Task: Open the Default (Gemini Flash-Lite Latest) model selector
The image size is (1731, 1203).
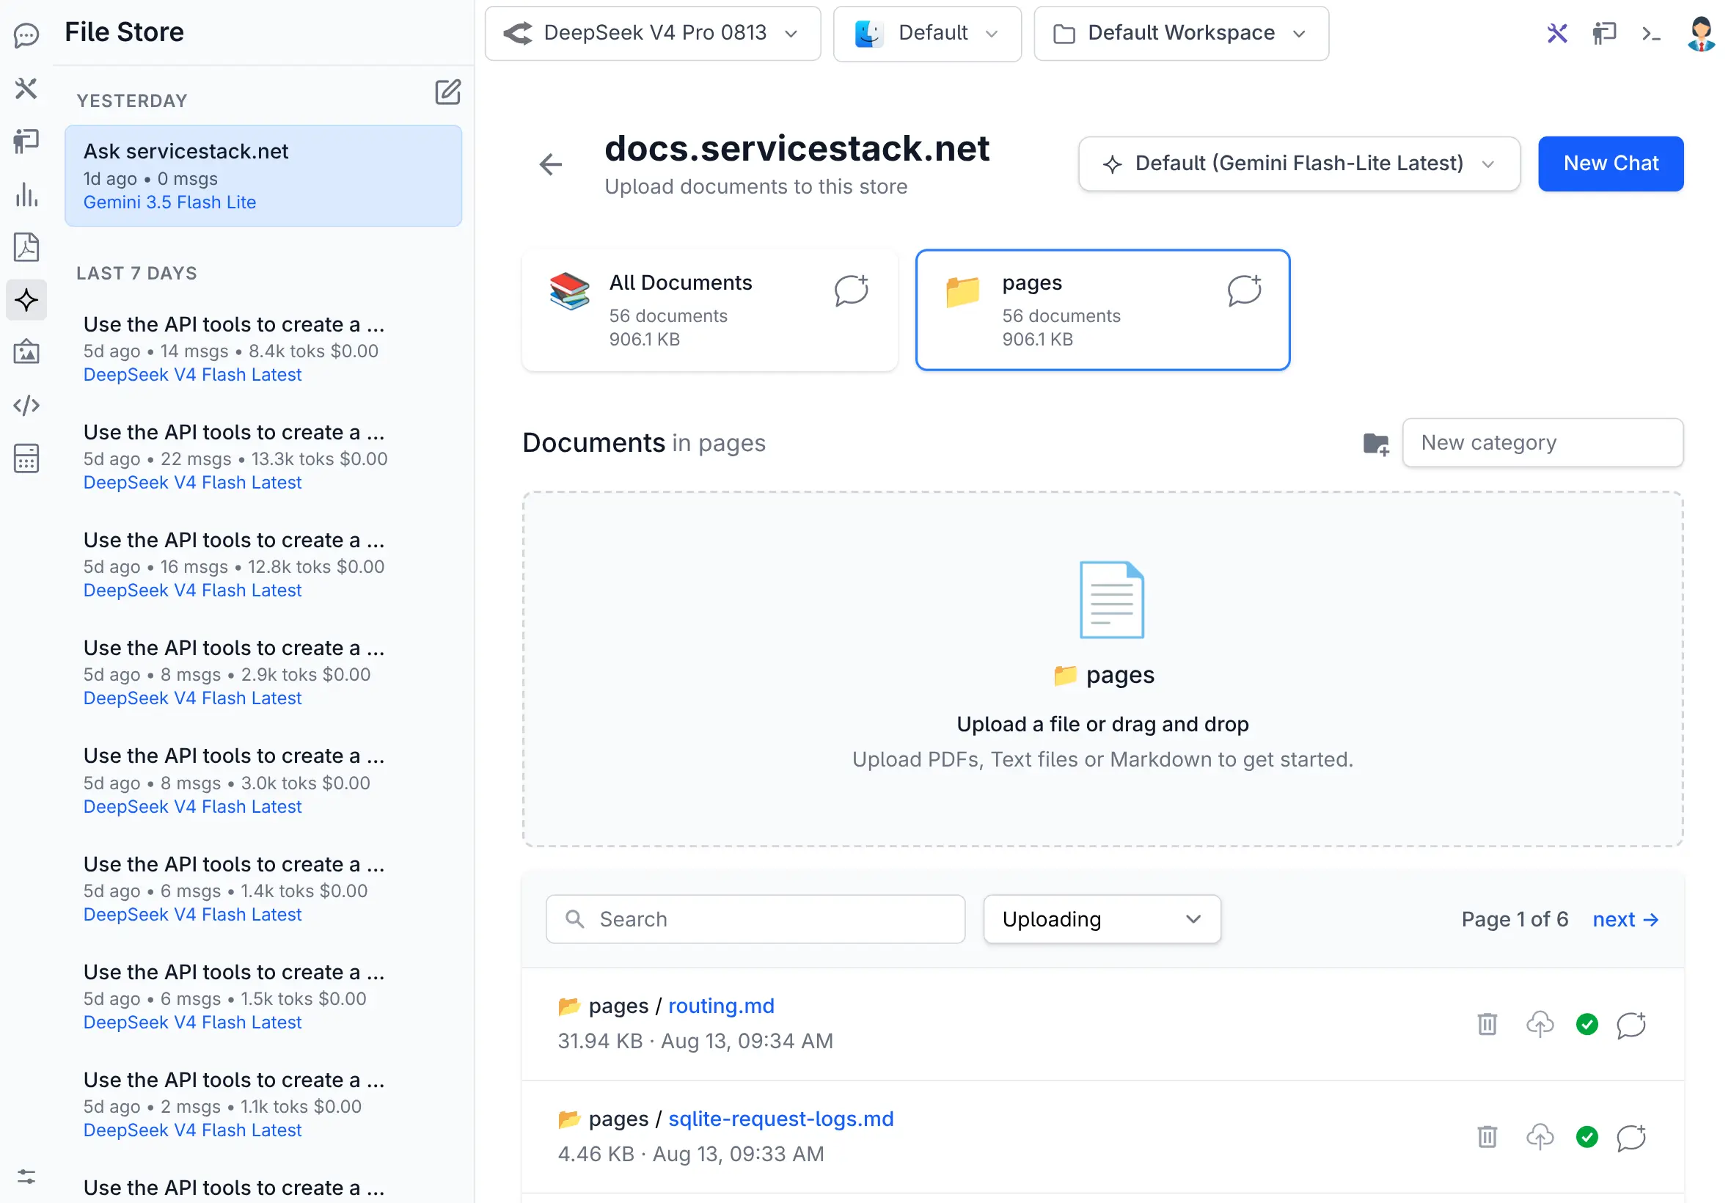Action: point(1298,164)
